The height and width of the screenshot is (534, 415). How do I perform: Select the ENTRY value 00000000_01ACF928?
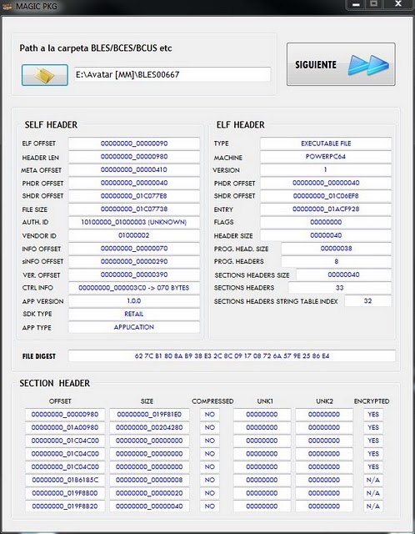coord(326,209)
